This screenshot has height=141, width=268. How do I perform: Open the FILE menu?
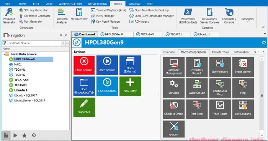[7, 4]
